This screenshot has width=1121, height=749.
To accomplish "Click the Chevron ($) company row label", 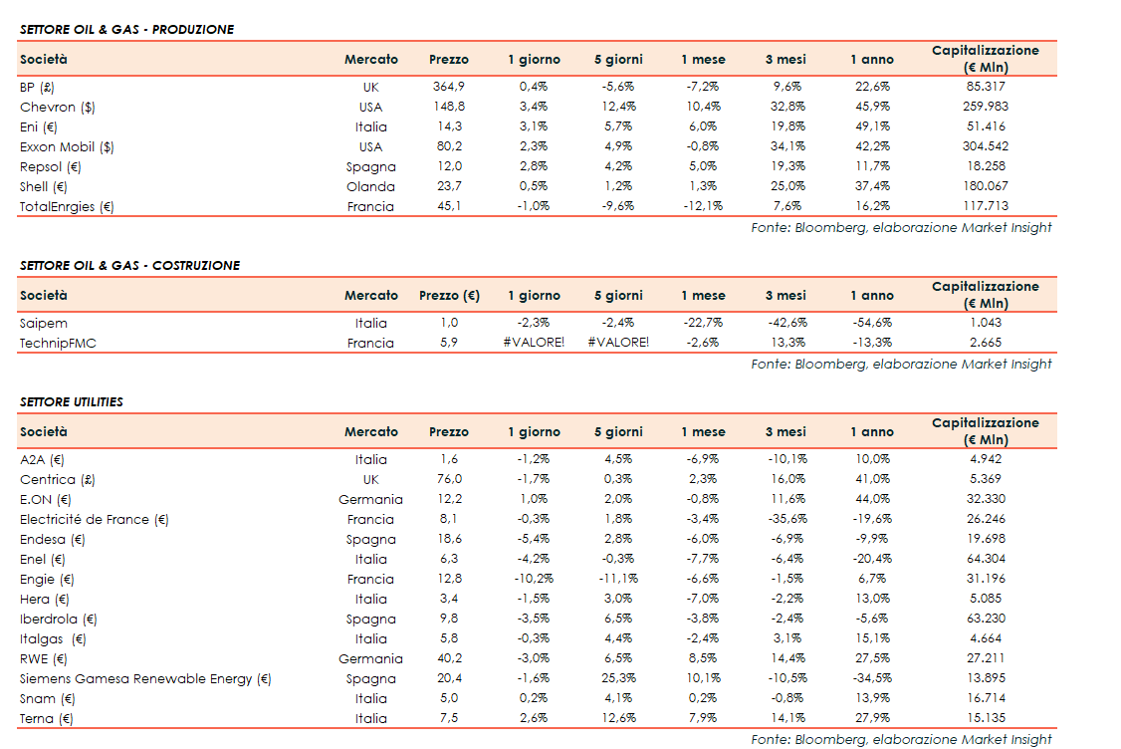I will [x=58, y=107].
